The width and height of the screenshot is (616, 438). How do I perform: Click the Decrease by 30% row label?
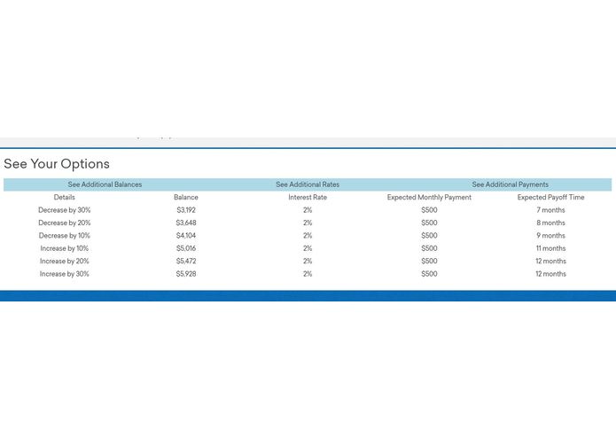click(65, 210)
